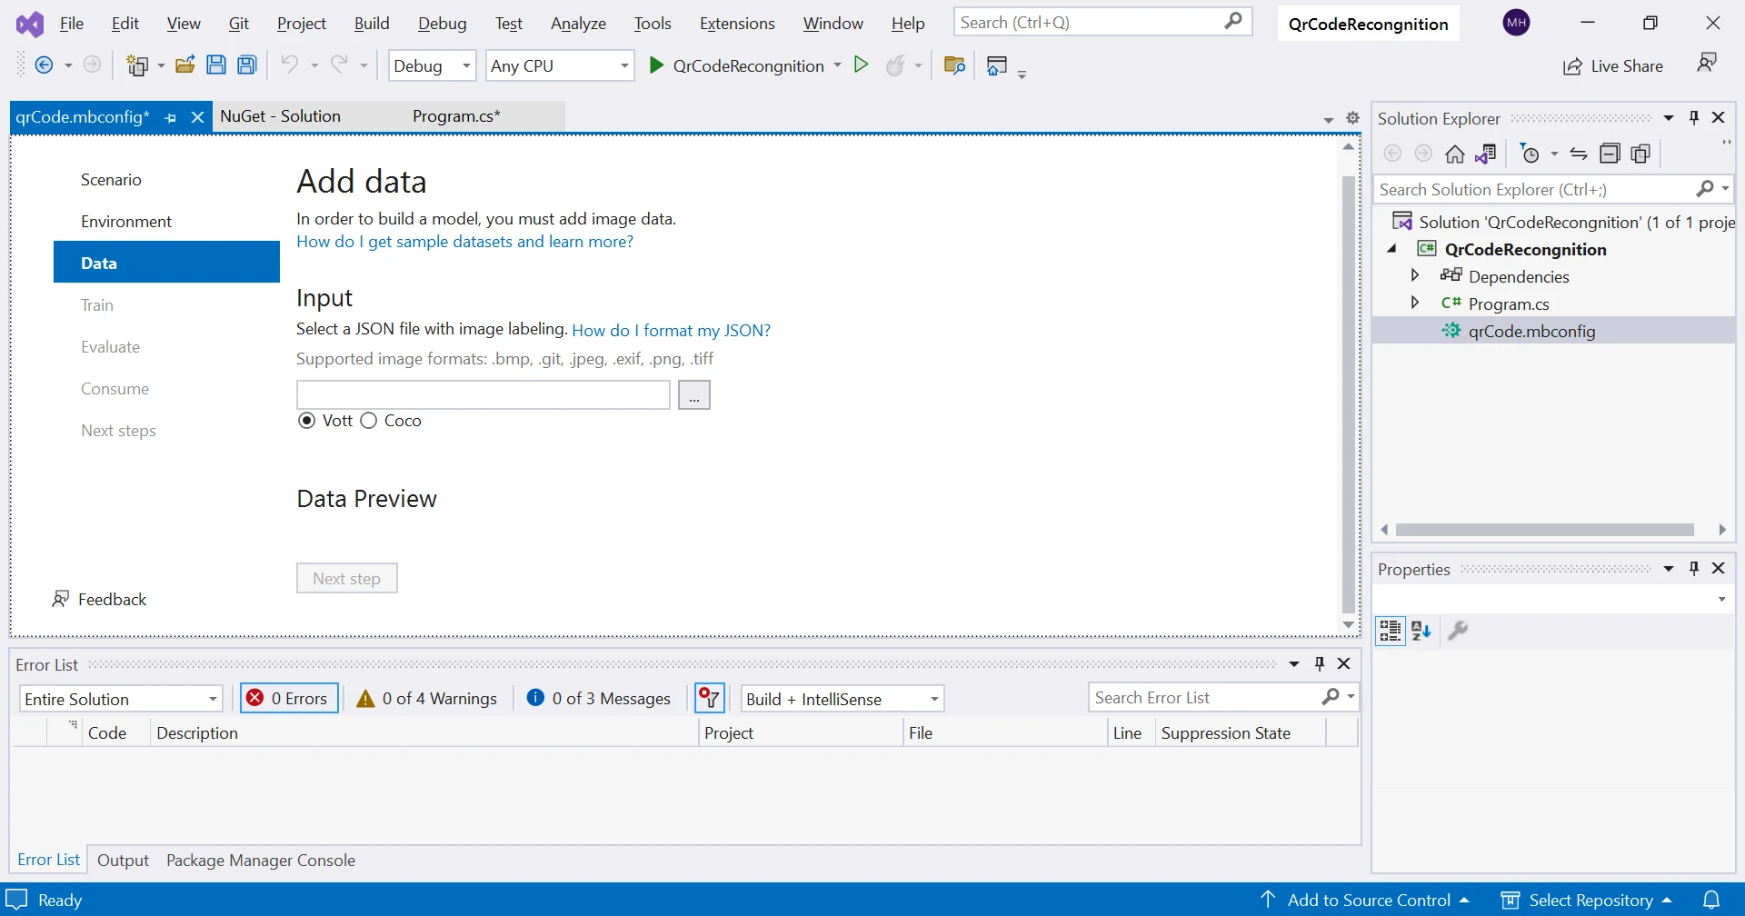Screen dimensions: 1745x916
Task: Click the Save All toolbar icon
Action: 246,65
